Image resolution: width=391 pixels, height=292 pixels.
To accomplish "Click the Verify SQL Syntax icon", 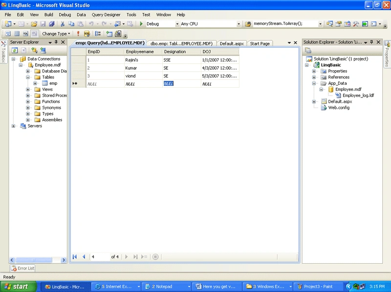I will 87,34.
